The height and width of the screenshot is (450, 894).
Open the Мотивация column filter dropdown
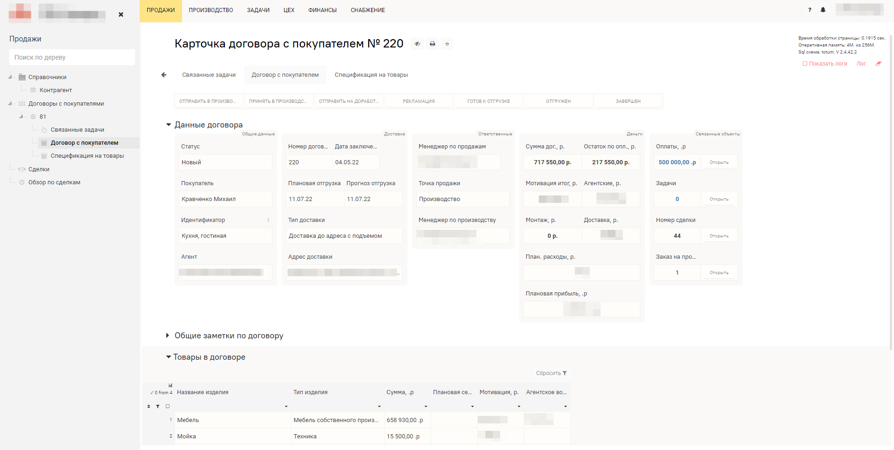click(519, 407)
